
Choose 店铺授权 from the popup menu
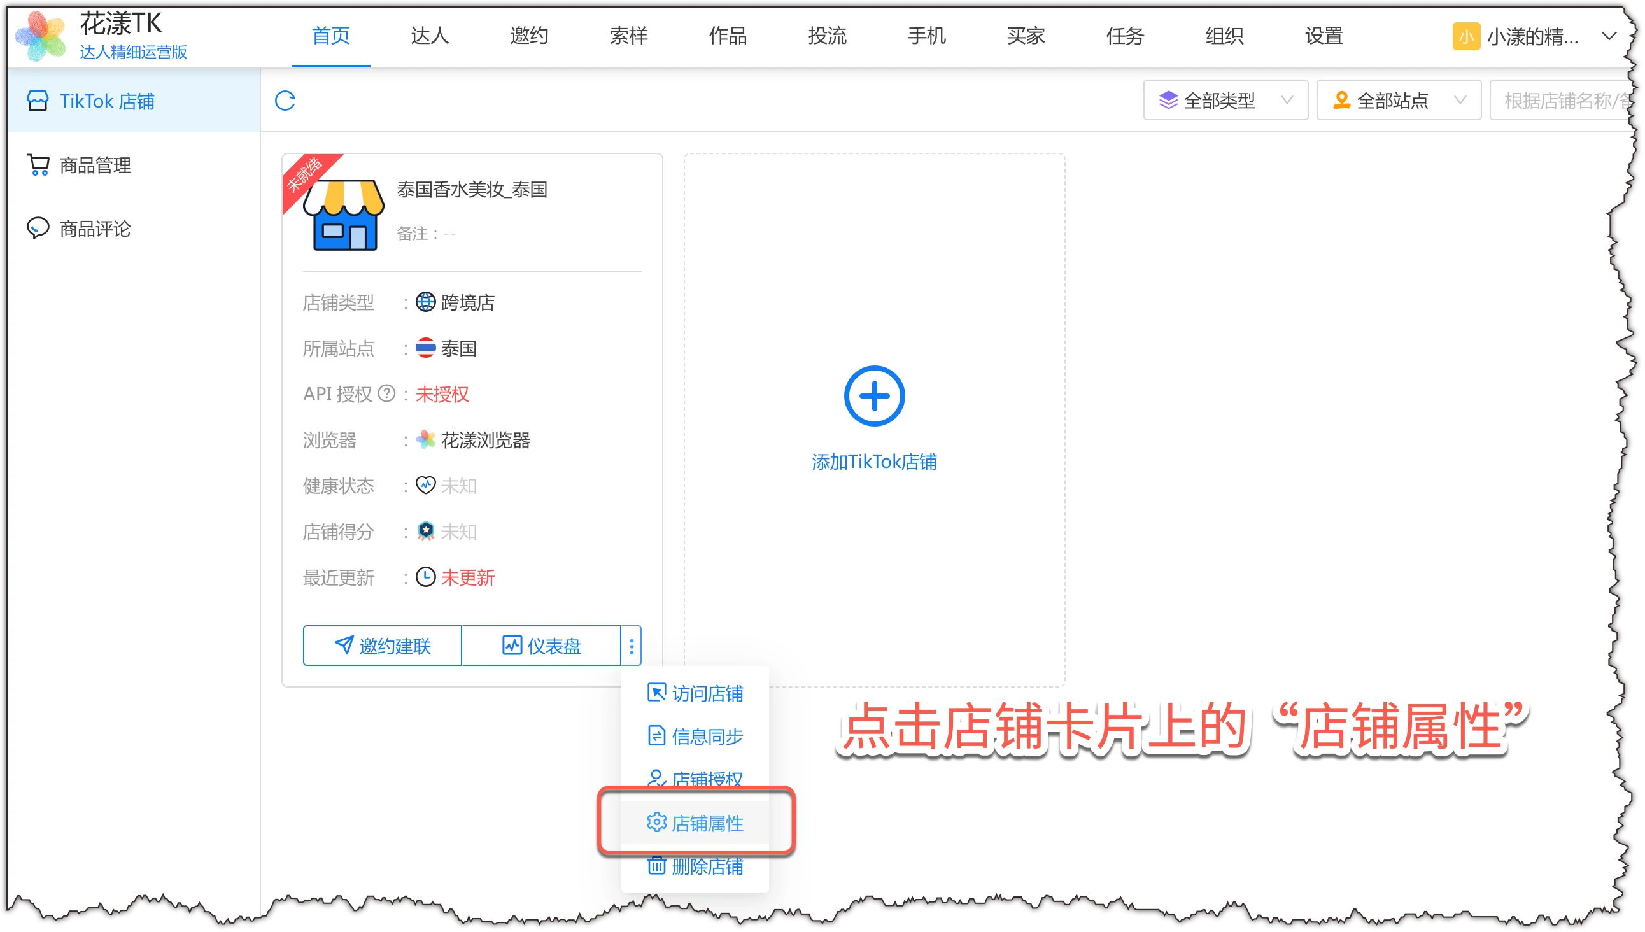[695, 779]
